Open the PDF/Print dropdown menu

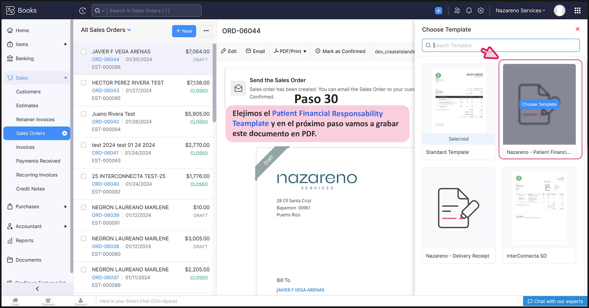point(290,51)
